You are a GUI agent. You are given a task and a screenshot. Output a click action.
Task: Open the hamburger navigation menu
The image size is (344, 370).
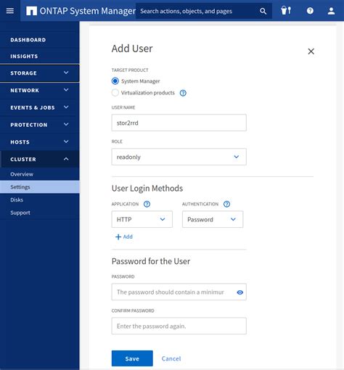10,11
